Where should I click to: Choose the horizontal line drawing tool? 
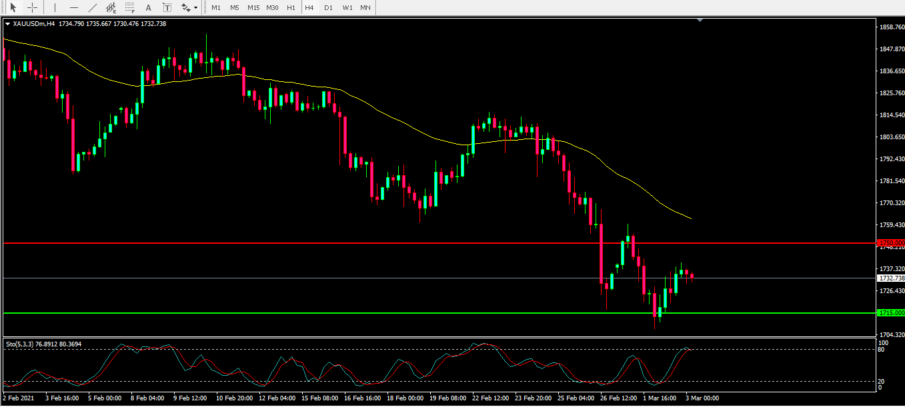[73, 7]
